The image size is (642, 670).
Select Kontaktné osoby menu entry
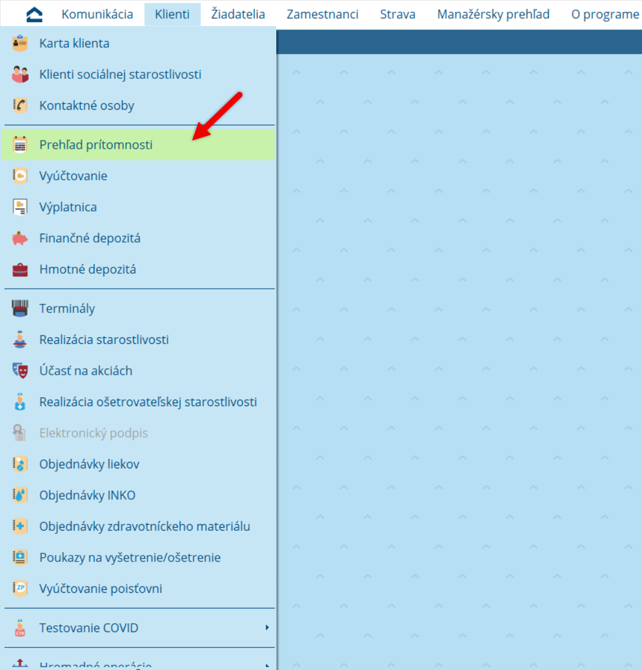[x=138, y=106]
